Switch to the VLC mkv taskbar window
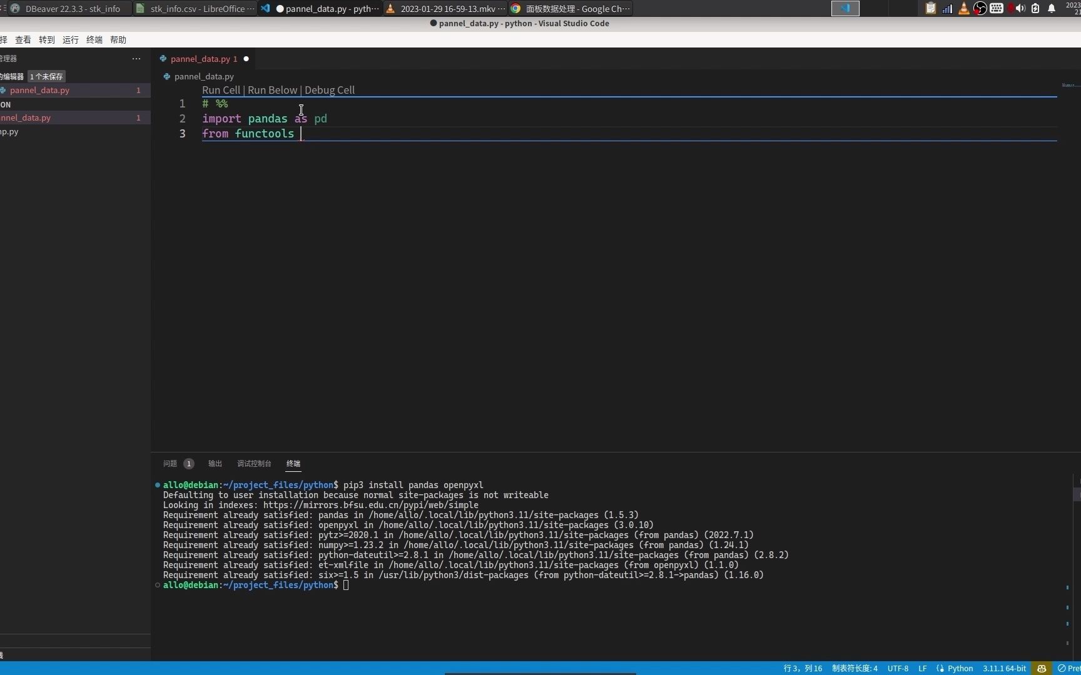This screenshot has width=1081, height=675. coord(445,9)
